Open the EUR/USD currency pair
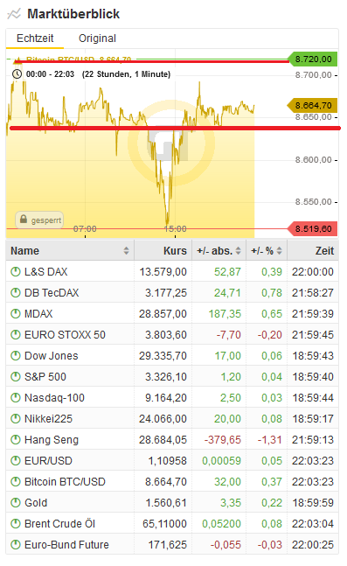347x566 pixels. [x=48, y=460]
